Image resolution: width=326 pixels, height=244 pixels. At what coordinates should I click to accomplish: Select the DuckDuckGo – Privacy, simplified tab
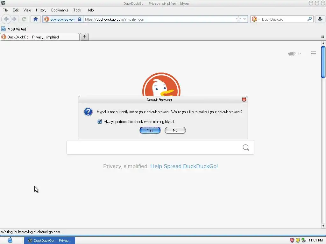click(x=40, y=37)
